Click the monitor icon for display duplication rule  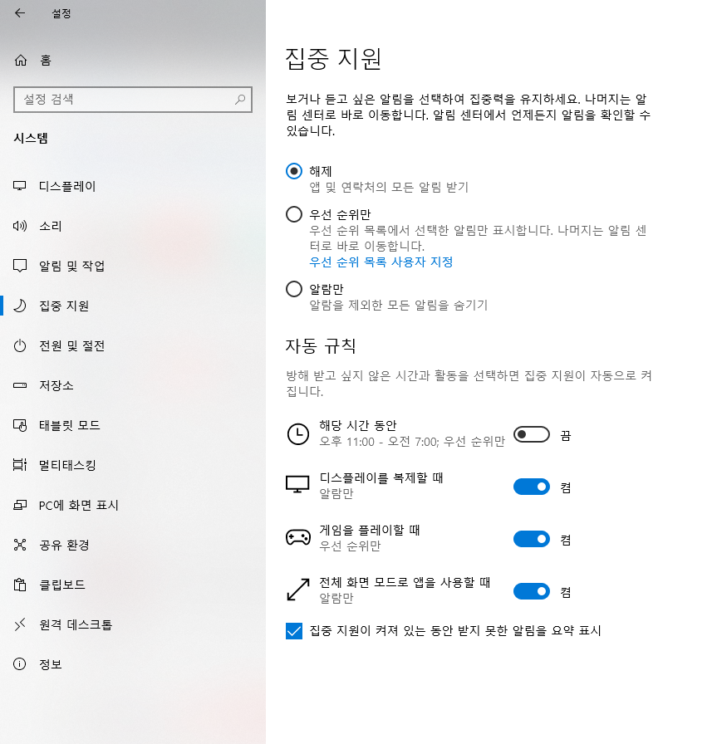coord(297,485)
